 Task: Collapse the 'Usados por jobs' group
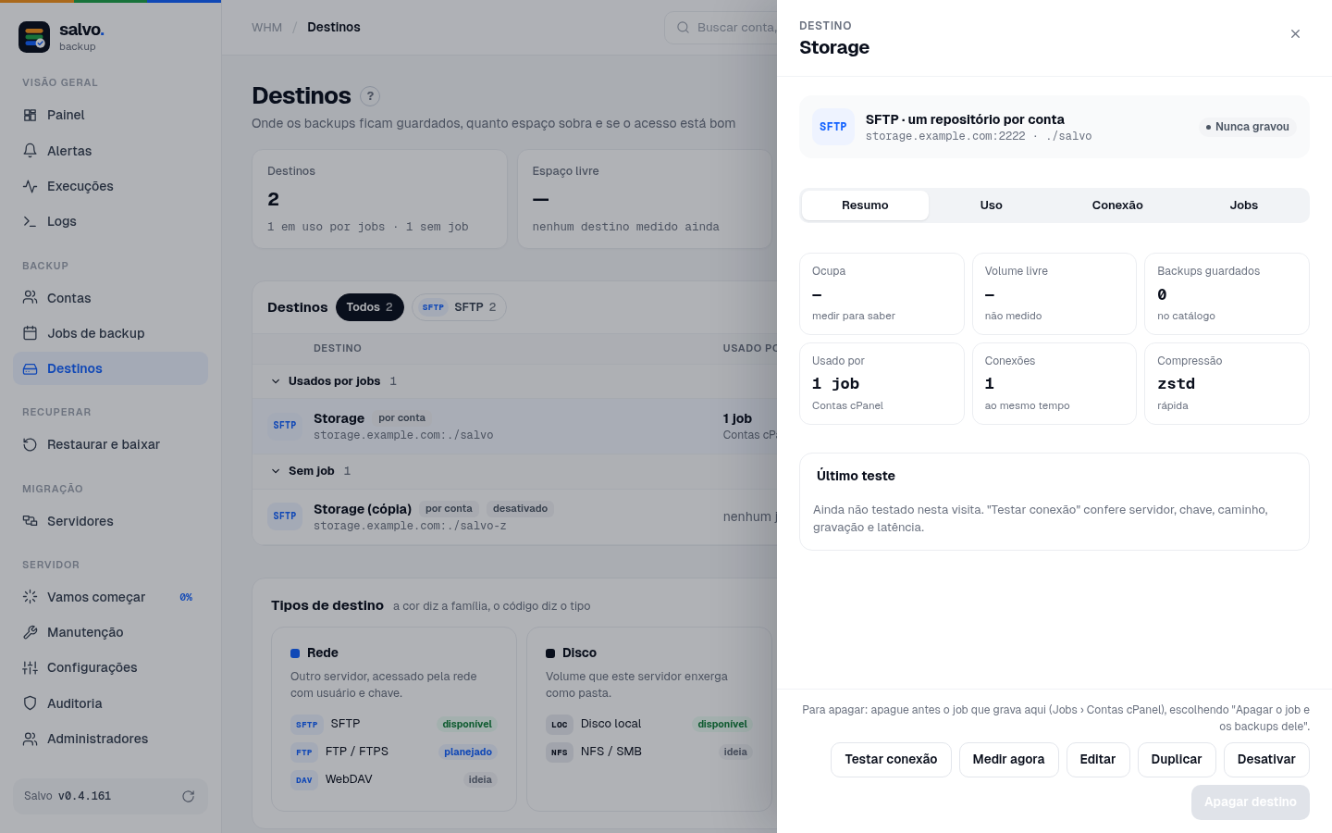click(x=276, y=381)
